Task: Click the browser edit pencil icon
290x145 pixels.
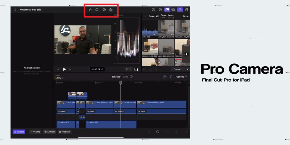Action: tap(151, 69)
